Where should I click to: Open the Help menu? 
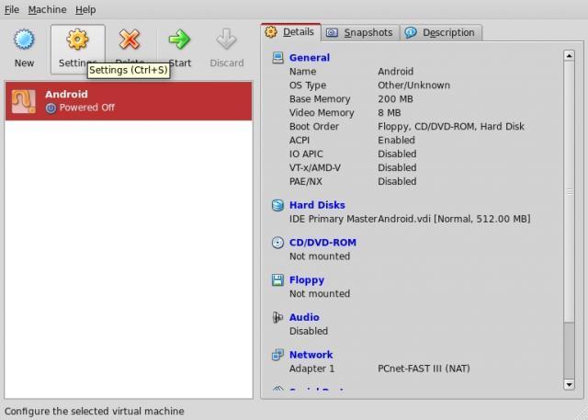85,10
